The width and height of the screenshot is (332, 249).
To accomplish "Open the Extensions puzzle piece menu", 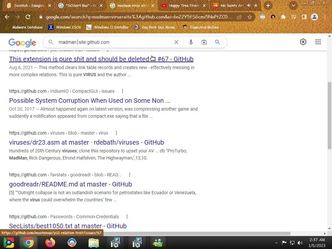I will (x=283, y=17).
